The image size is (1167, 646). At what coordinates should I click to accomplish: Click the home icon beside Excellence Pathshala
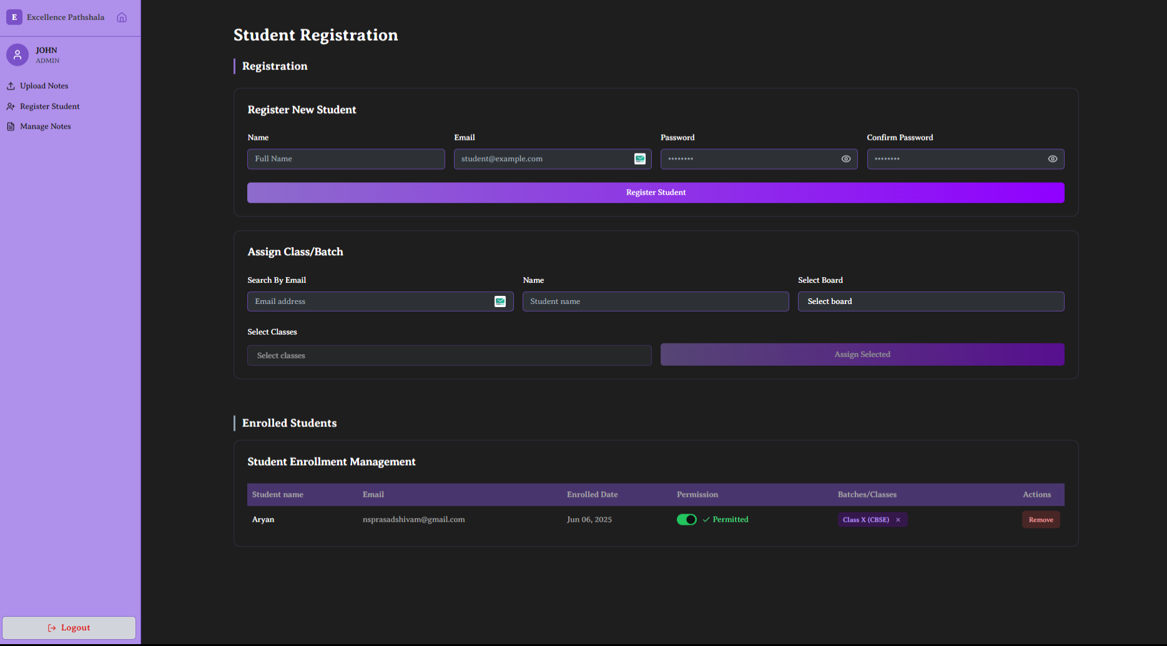tap(122, 17)
